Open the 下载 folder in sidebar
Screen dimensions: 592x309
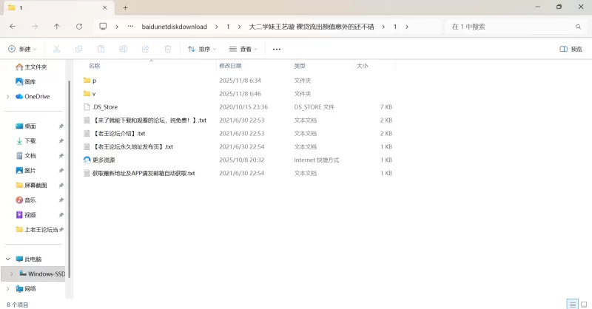pos(30,140)
